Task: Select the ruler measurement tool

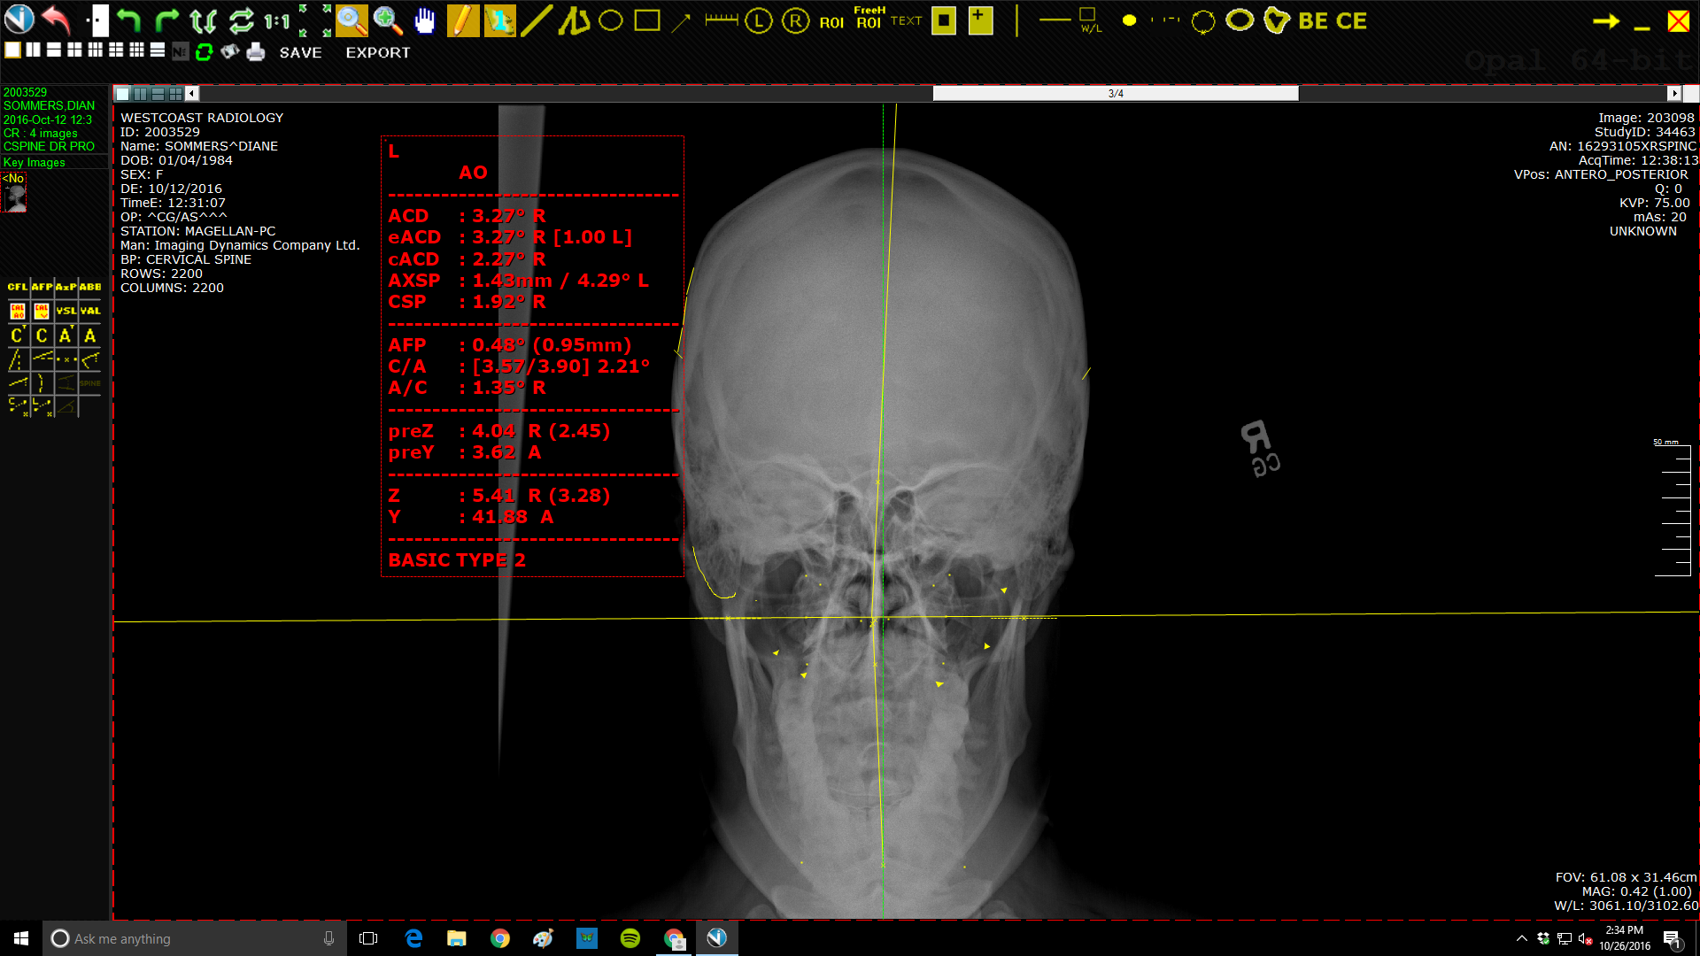Action: coord(722,19)
